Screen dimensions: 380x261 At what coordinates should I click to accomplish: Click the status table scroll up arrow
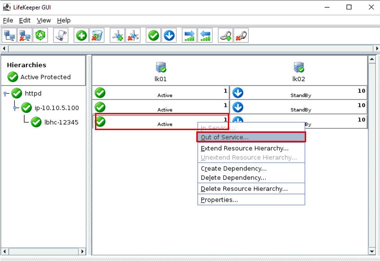372,59
